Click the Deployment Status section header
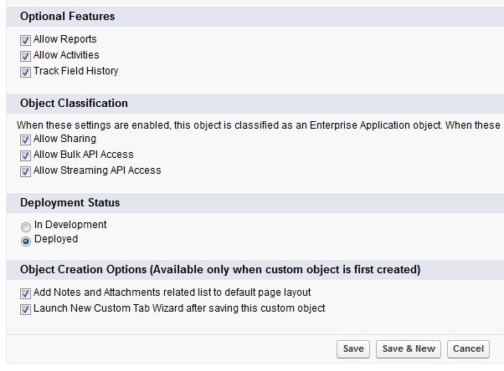 (x=69, y=203)
